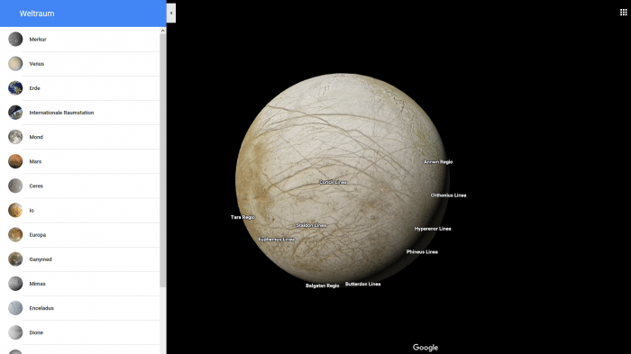Click the Hyperenor Linea label
Viewport: 631px width, 354px height.
[x=433, y=229]
